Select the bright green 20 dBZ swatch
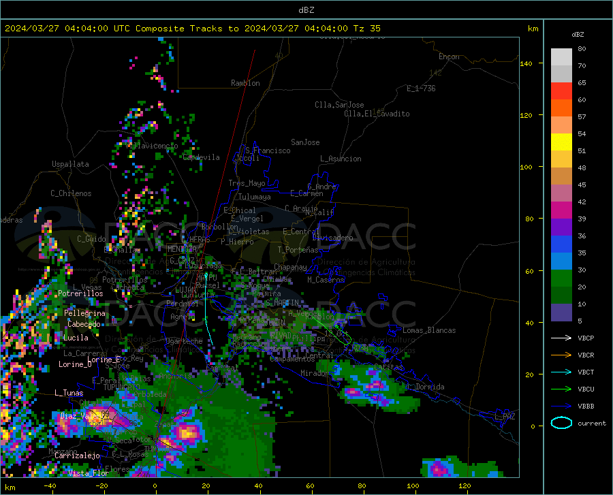Image resolution: width=613 pixels, height=495 pixels. 561,278
